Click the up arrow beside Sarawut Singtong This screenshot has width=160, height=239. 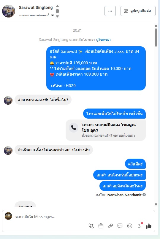pyautogui.click(x=57, y=6)
